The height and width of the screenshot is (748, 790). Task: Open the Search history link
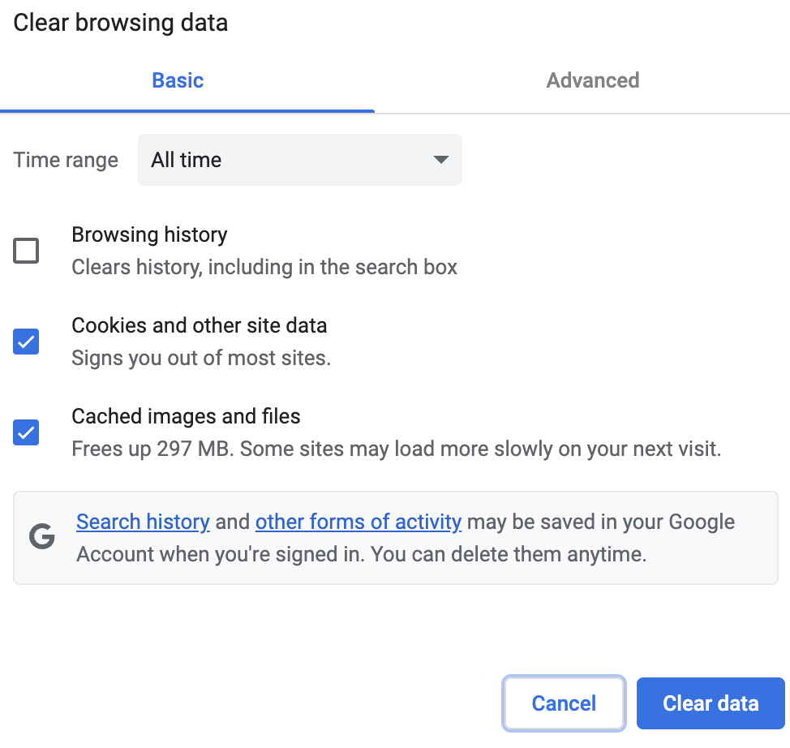coord(143,522)
